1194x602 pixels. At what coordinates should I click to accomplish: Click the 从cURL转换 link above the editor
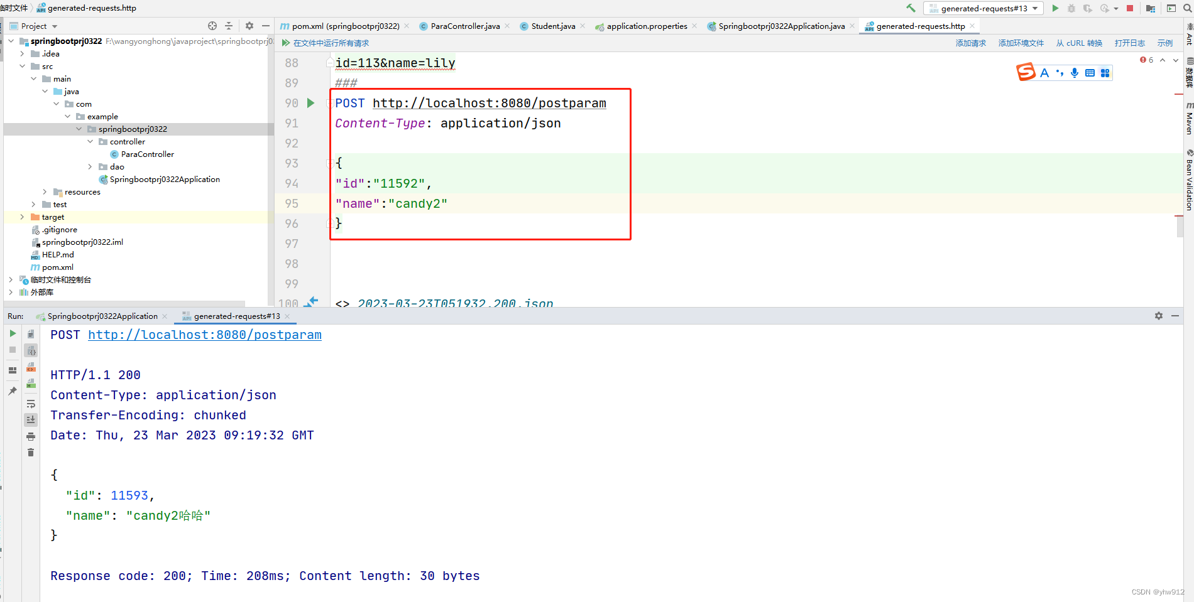[1079, 43]
